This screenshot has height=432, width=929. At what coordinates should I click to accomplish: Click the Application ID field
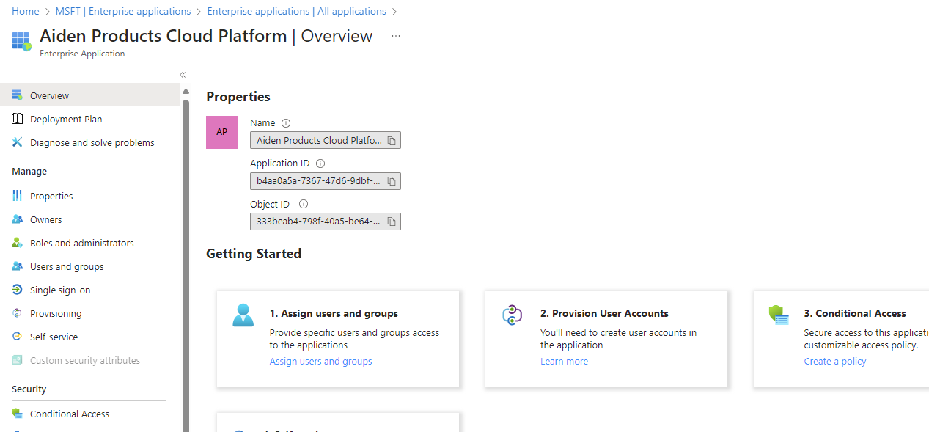(326, 181)
